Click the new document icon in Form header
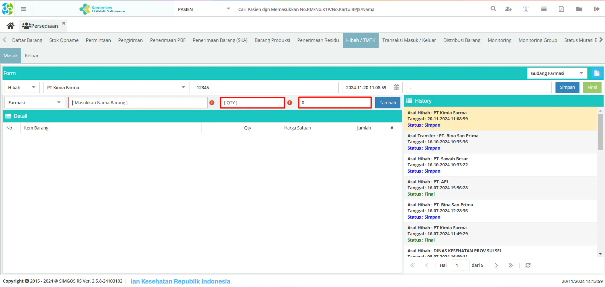This screenshot has height=287, width=605. pos(596,73)
